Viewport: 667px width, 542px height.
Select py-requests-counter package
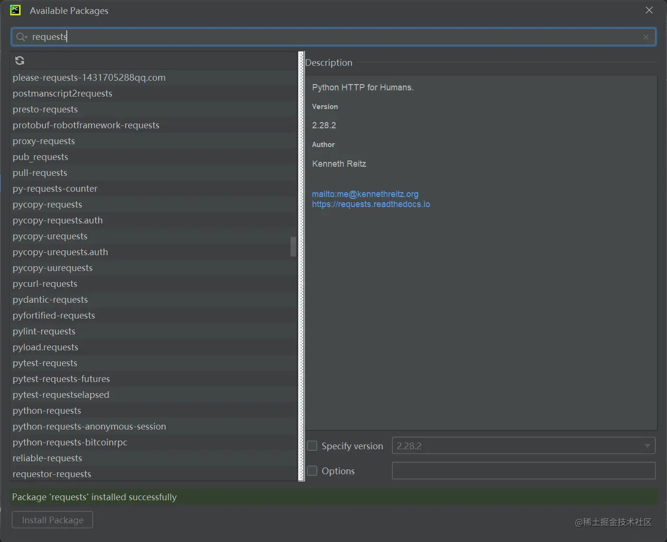[154, 188]
